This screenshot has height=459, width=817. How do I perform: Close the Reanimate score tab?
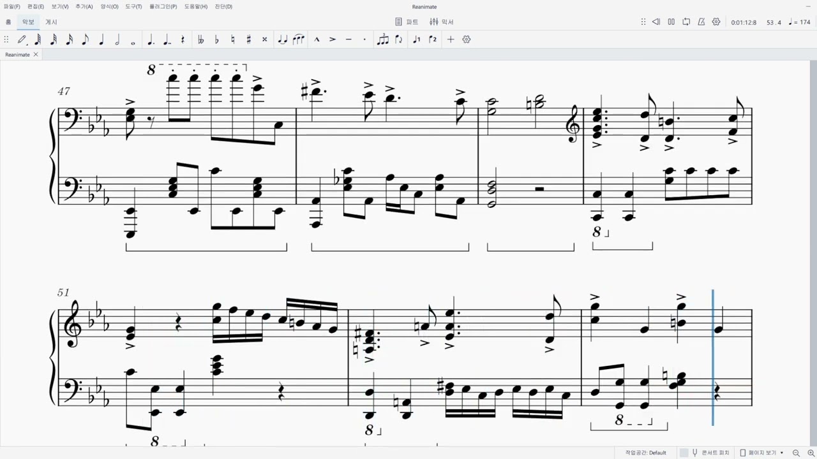click(x=36, y=54)
